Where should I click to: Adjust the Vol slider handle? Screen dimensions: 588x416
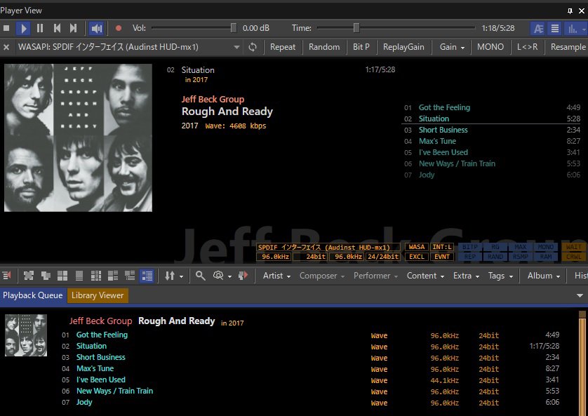(x=234, y=28)
